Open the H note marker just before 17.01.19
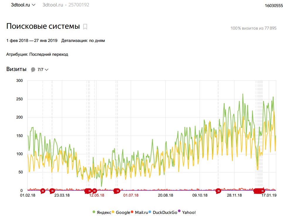This screenshot has height=218, width=283. pos(262,191)
